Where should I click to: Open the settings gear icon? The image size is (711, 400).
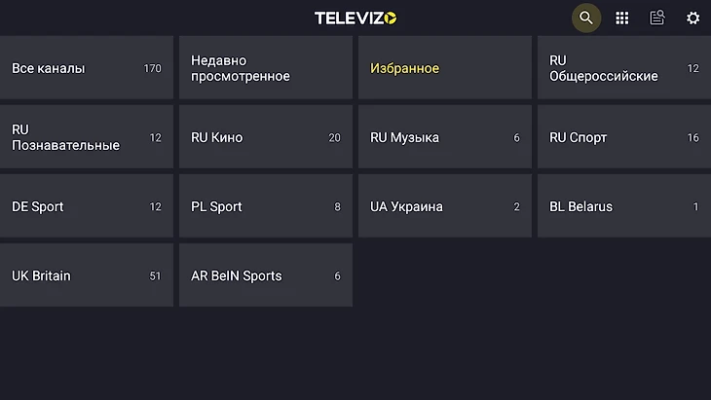click(692, 18)
